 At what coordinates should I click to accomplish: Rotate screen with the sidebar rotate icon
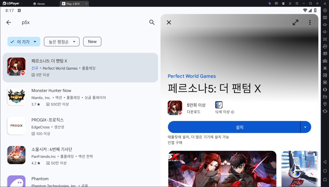[x=325, y=111]
